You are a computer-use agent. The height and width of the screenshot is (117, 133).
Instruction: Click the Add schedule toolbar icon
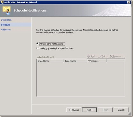pyautogui.click(x=88, y=56)
